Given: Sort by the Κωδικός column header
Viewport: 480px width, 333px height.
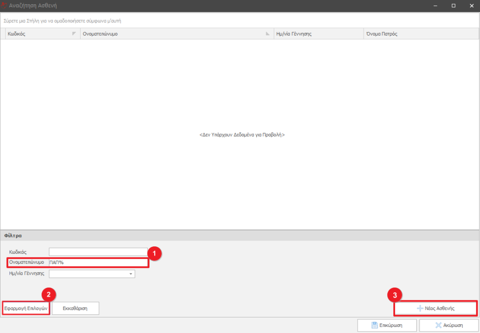Looking at the screenshot, I should point(37,34).
